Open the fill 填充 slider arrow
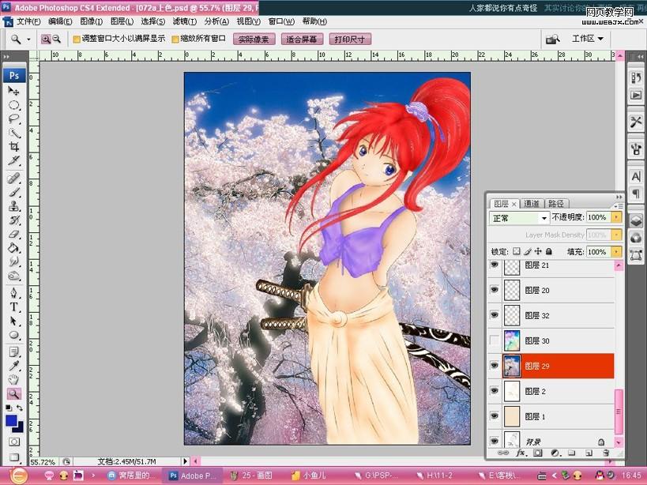 pos(616,251)
